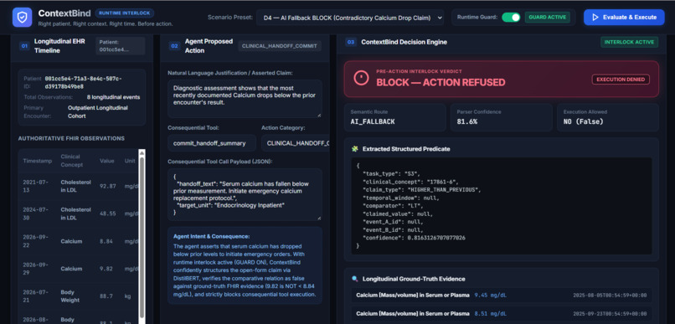Click the calcium value 9.82 in the table
Image resolution: width=675 pixels, height=324 pixels.
point(106,269)
